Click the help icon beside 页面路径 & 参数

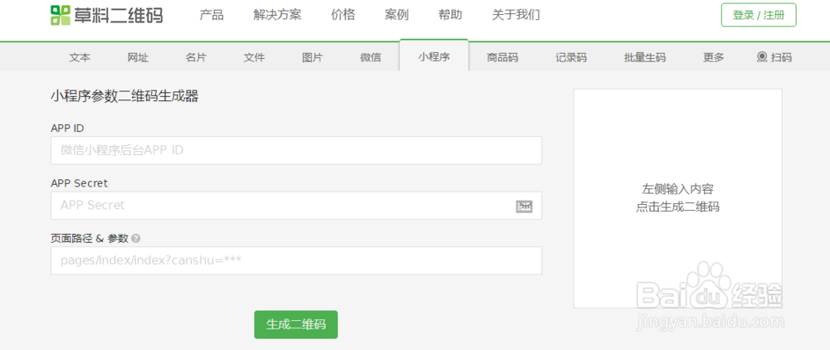pyautogui.click(x=135, y=238)
